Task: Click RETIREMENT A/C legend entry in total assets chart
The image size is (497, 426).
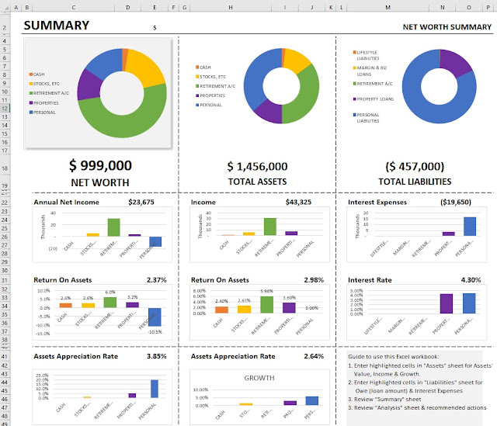Action: point(217,86)
